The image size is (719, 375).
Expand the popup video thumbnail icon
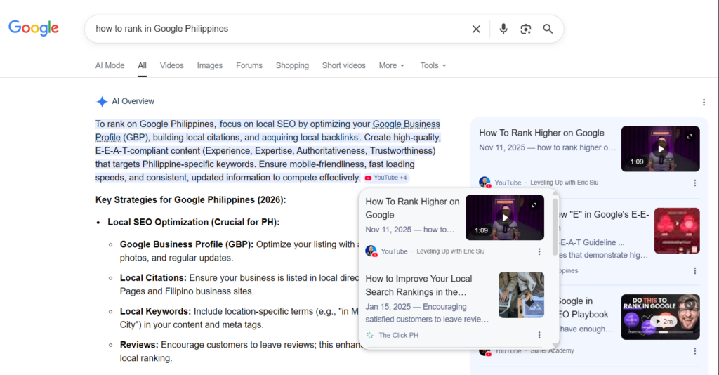534,205
